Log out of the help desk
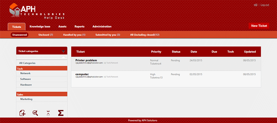Image resolution: width=277 pixels, height=123 pixels. pyautogui.click(x=265, y=5)
